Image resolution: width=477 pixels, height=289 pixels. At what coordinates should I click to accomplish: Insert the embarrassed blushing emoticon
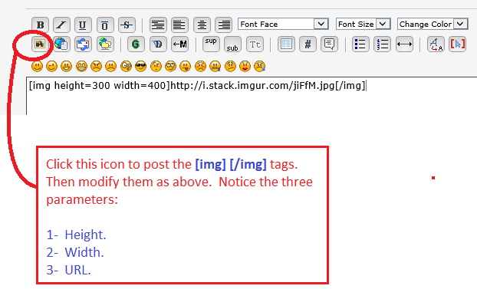point(200,66)
